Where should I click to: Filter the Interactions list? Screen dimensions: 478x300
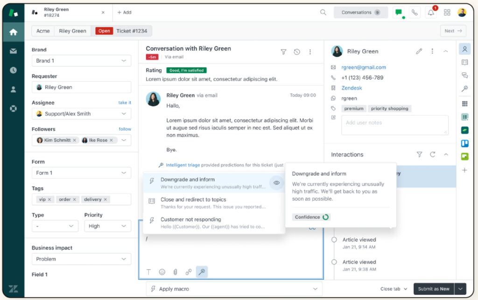[x=420, y=154]
